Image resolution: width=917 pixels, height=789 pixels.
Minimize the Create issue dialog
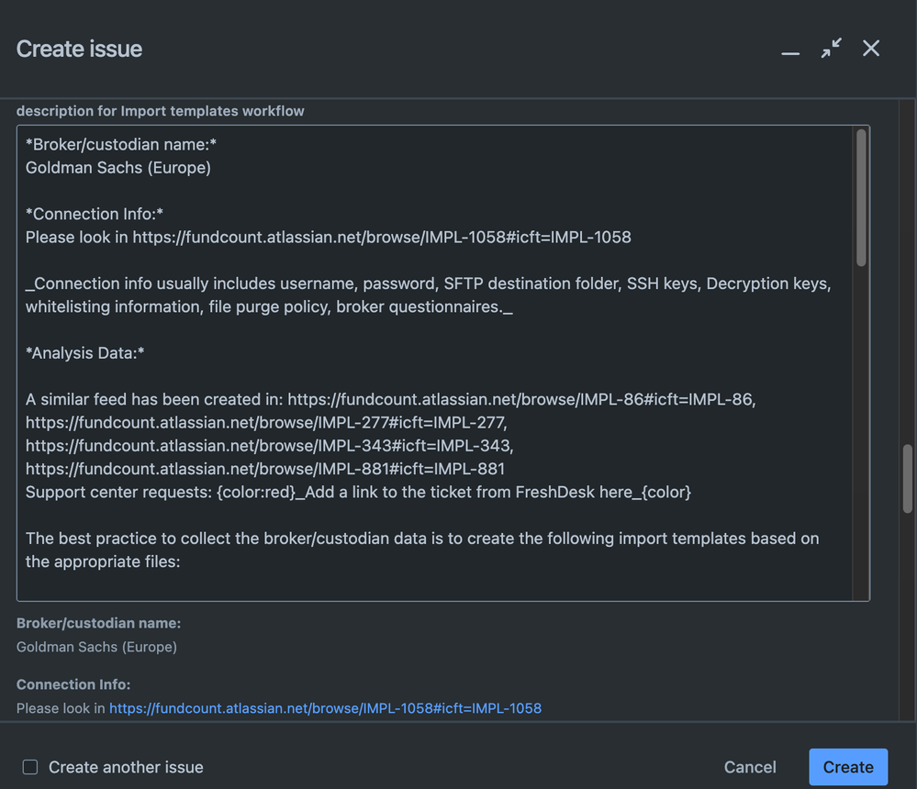coord(790,50)
